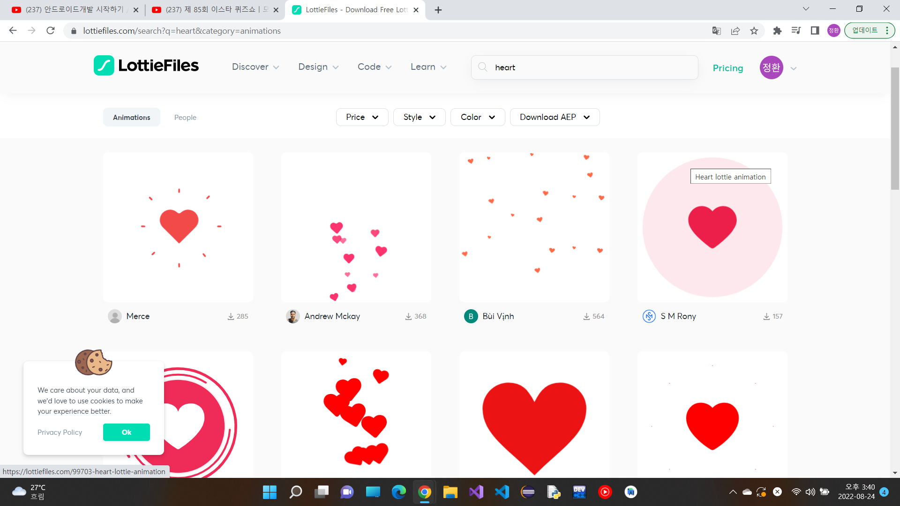The image size is (900, 506).
Task: Open Merce's bursting heart animation thumbnail
Action: (x=178, y=227)
